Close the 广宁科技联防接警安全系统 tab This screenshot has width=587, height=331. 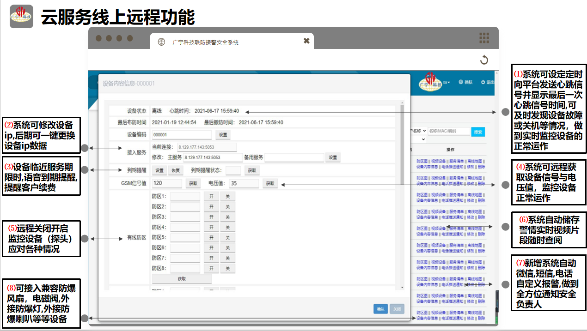pyautogui.click(x=306, y=41)
